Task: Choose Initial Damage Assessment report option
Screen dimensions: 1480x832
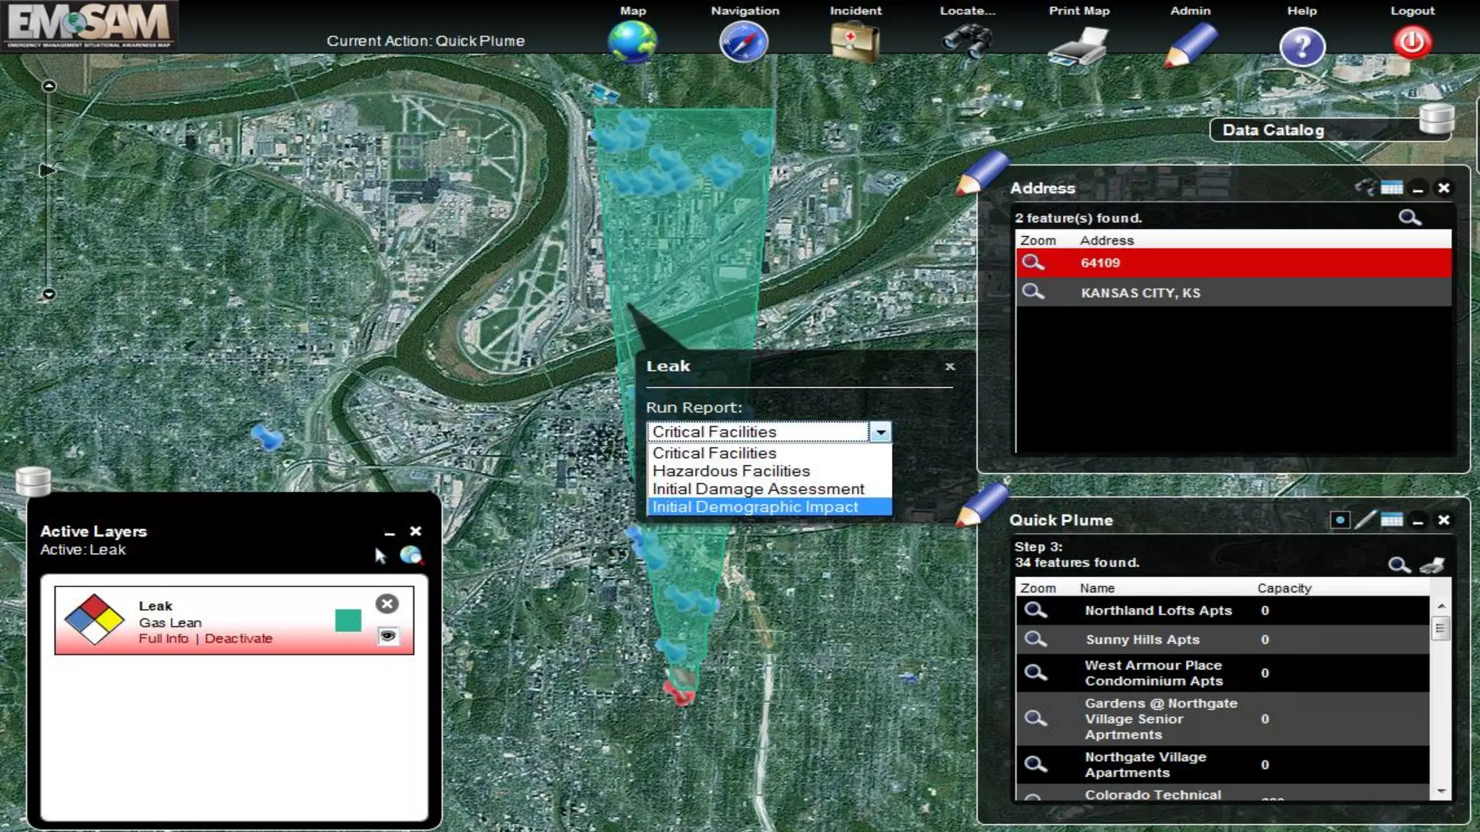Action: 757,489
